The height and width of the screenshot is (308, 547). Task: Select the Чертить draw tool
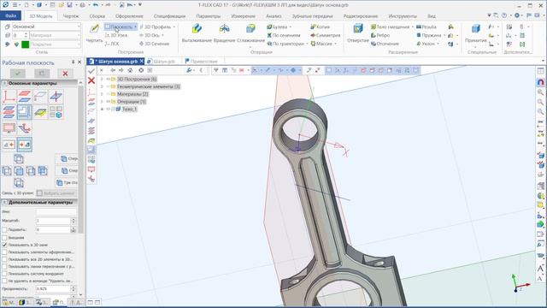click(94, 28)
